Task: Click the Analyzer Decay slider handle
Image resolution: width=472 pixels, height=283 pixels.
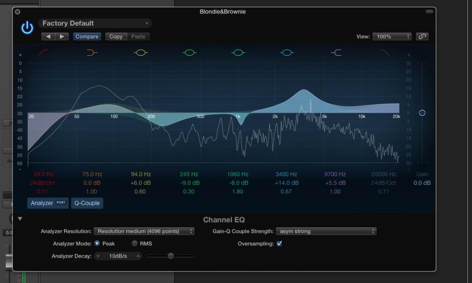Action: click(171, 256)
